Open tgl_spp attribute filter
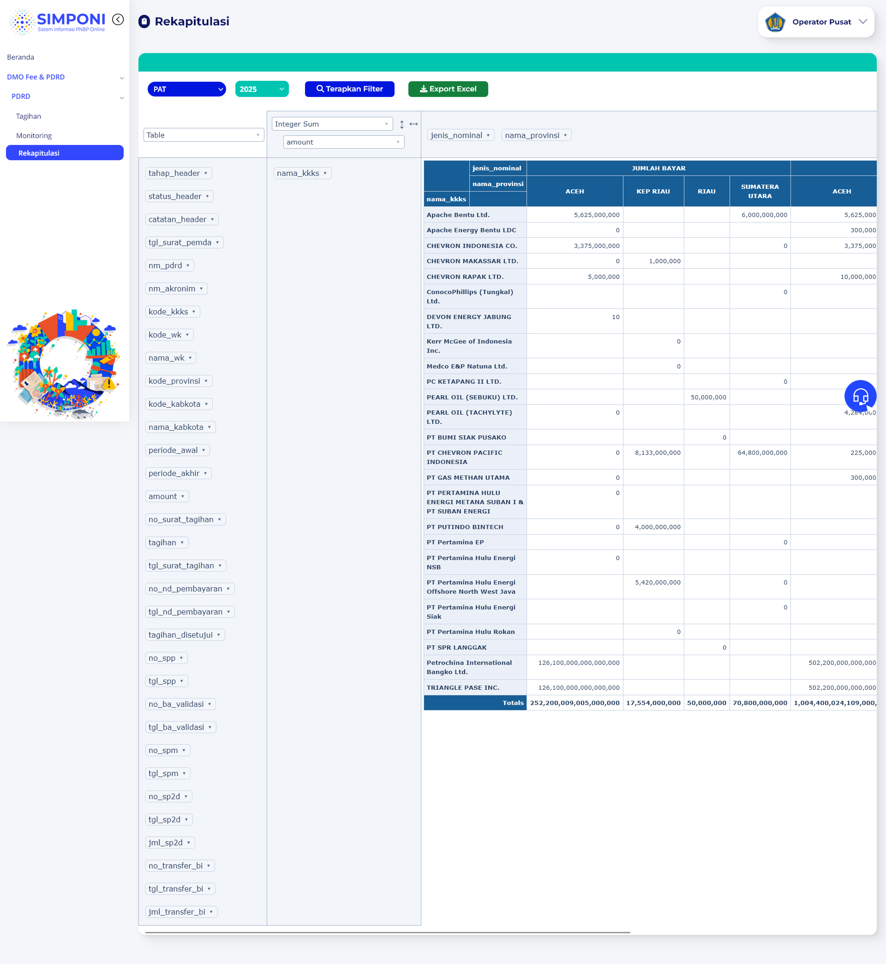The width and height of the screenshot is (886, 964). [182, 681]
